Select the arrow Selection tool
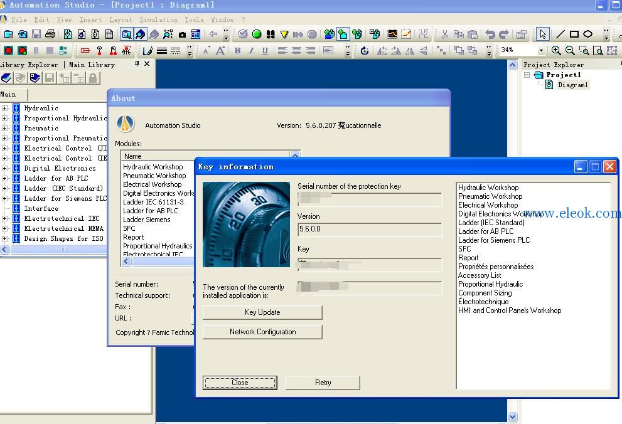 (x=543, y=34)
